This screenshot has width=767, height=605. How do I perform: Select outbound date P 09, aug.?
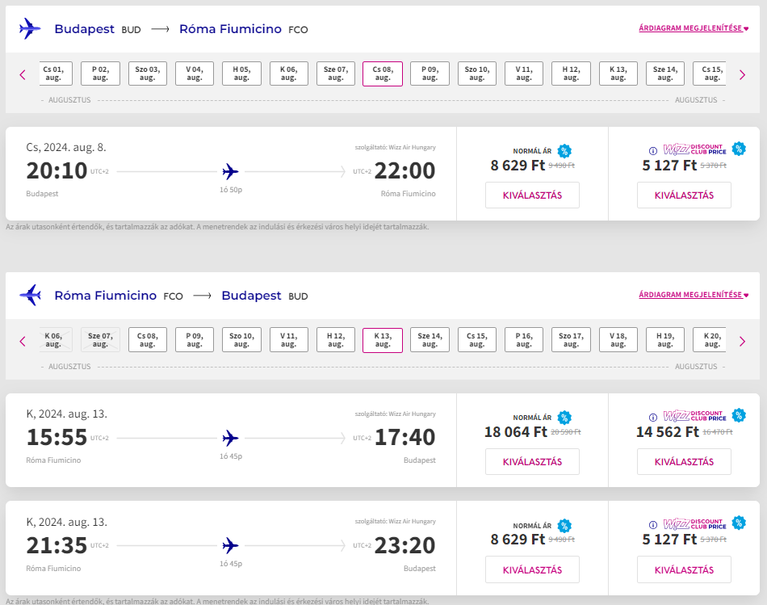(x=430, y=74)
